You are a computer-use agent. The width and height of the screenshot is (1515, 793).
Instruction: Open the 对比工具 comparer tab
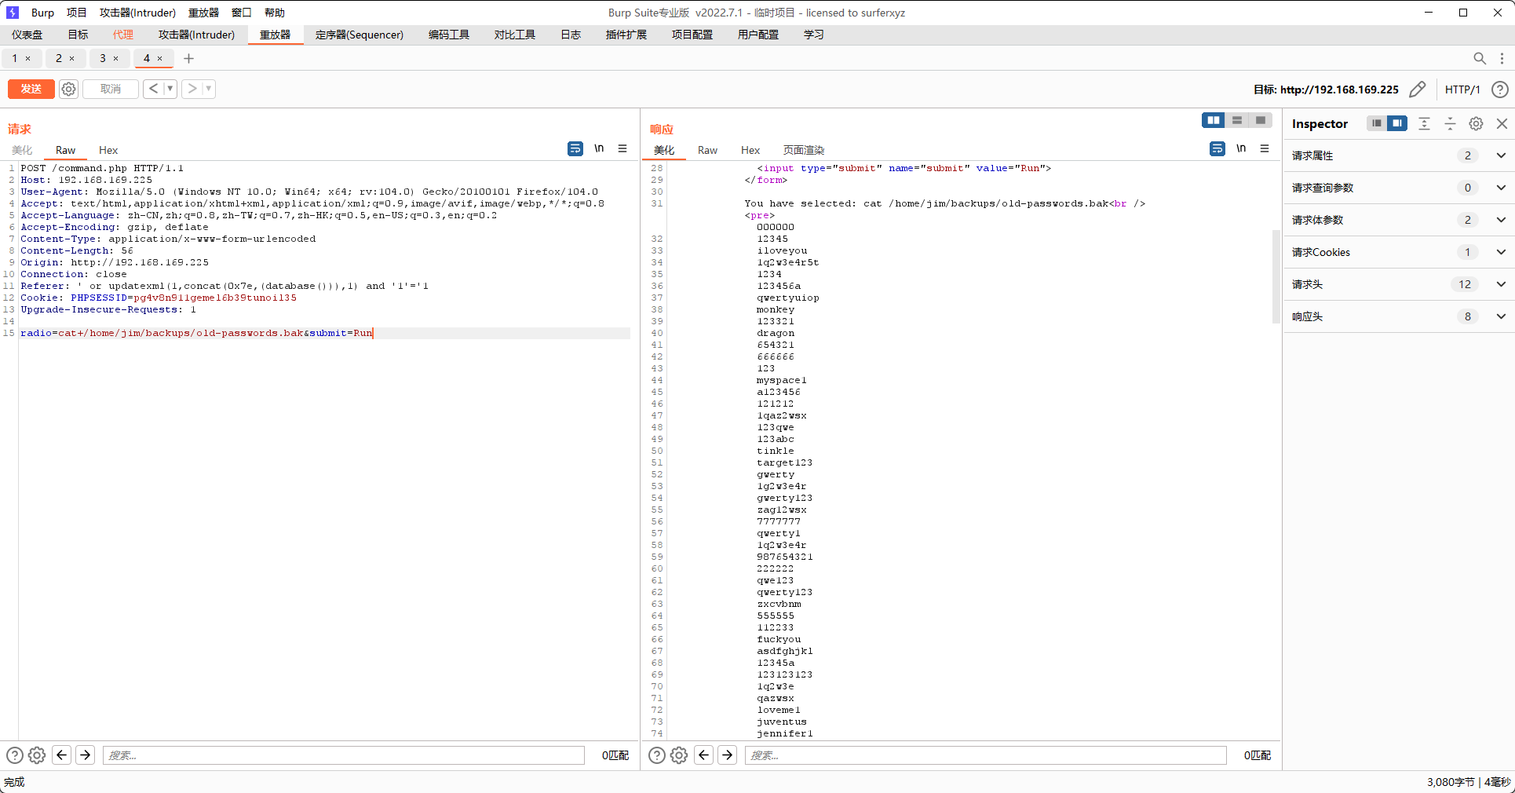tap(515, 35)
